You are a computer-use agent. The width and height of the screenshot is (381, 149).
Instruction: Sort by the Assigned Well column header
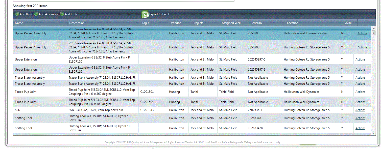(234, 23)
